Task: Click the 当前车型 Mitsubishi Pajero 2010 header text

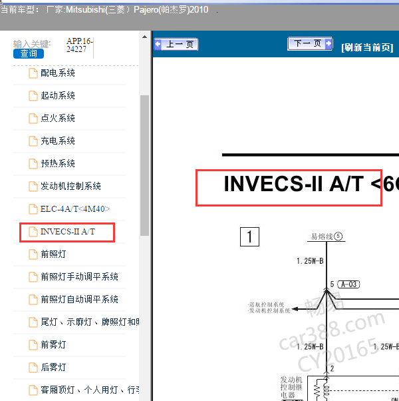Action: tap(104, 10)
